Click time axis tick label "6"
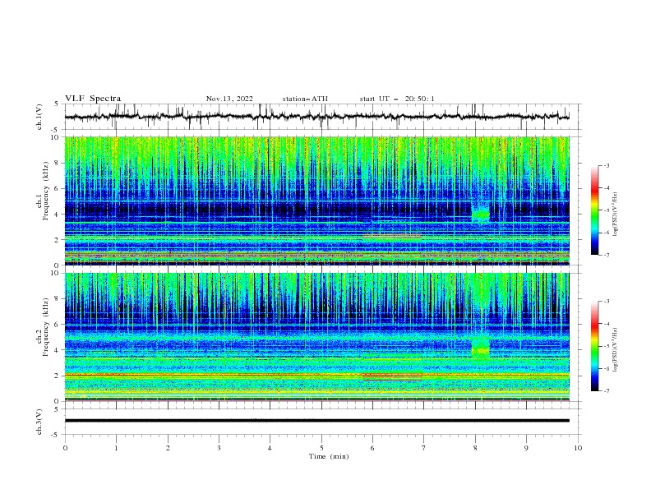Image resolution: width=651 pixels, height=503 pixels. (x=372, y=448)
